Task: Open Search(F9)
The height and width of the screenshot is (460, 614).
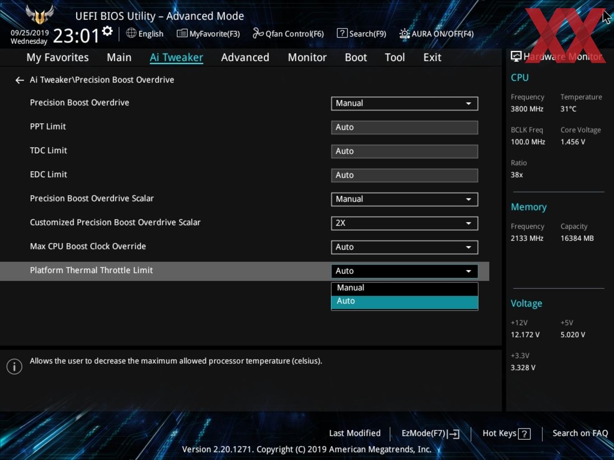Action: pyautogui.click(x=362, y=33)
